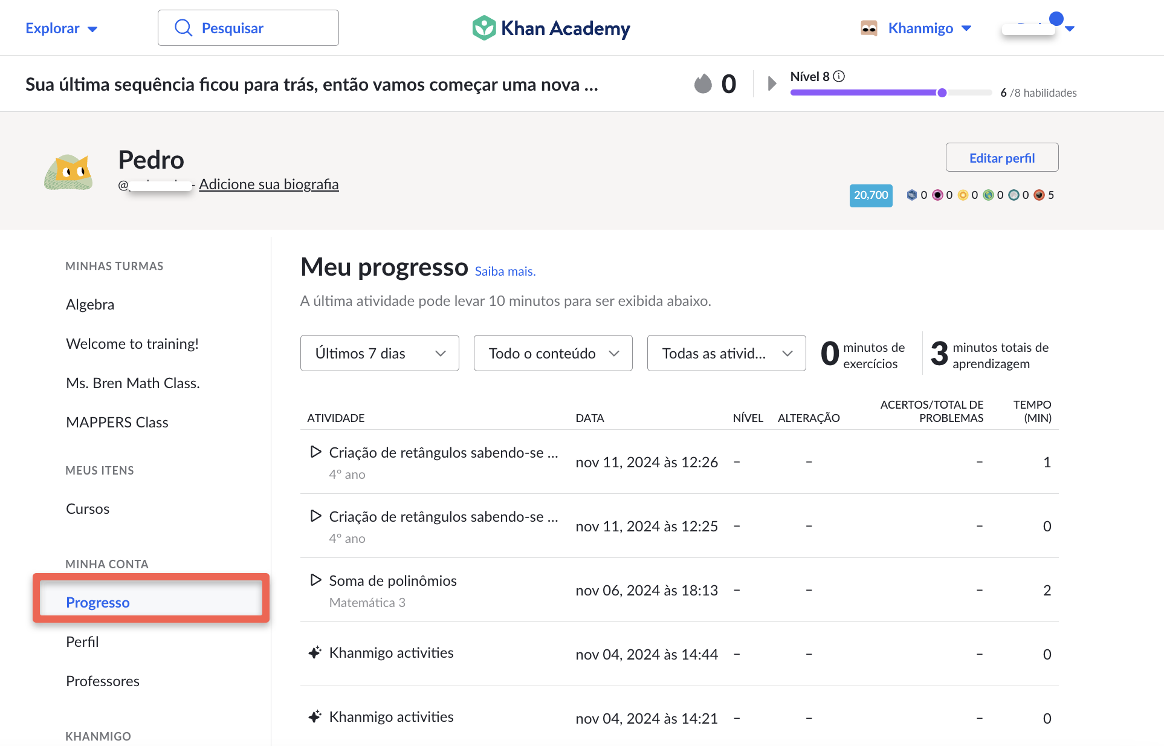Open Welcome to training! class
This screenshot has width=1164, height=746.
132,343
